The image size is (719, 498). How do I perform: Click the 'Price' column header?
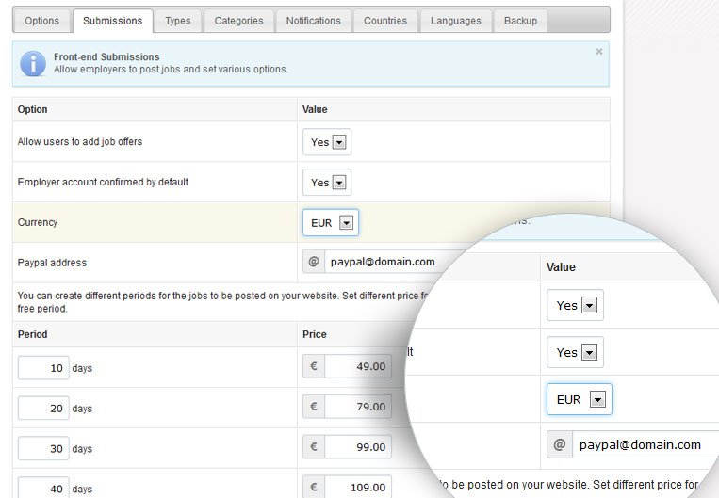(315, 334)
